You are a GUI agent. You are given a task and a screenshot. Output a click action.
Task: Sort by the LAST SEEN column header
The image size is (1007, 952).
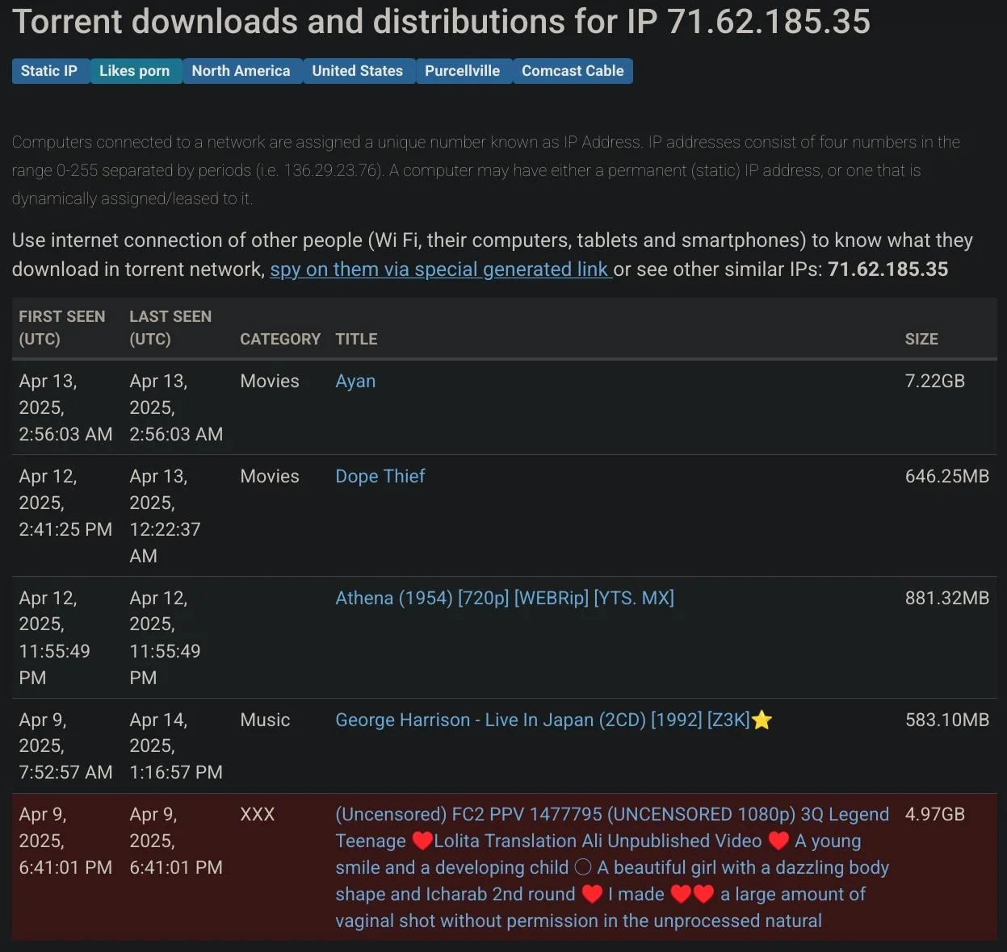[x=170, y=328]
